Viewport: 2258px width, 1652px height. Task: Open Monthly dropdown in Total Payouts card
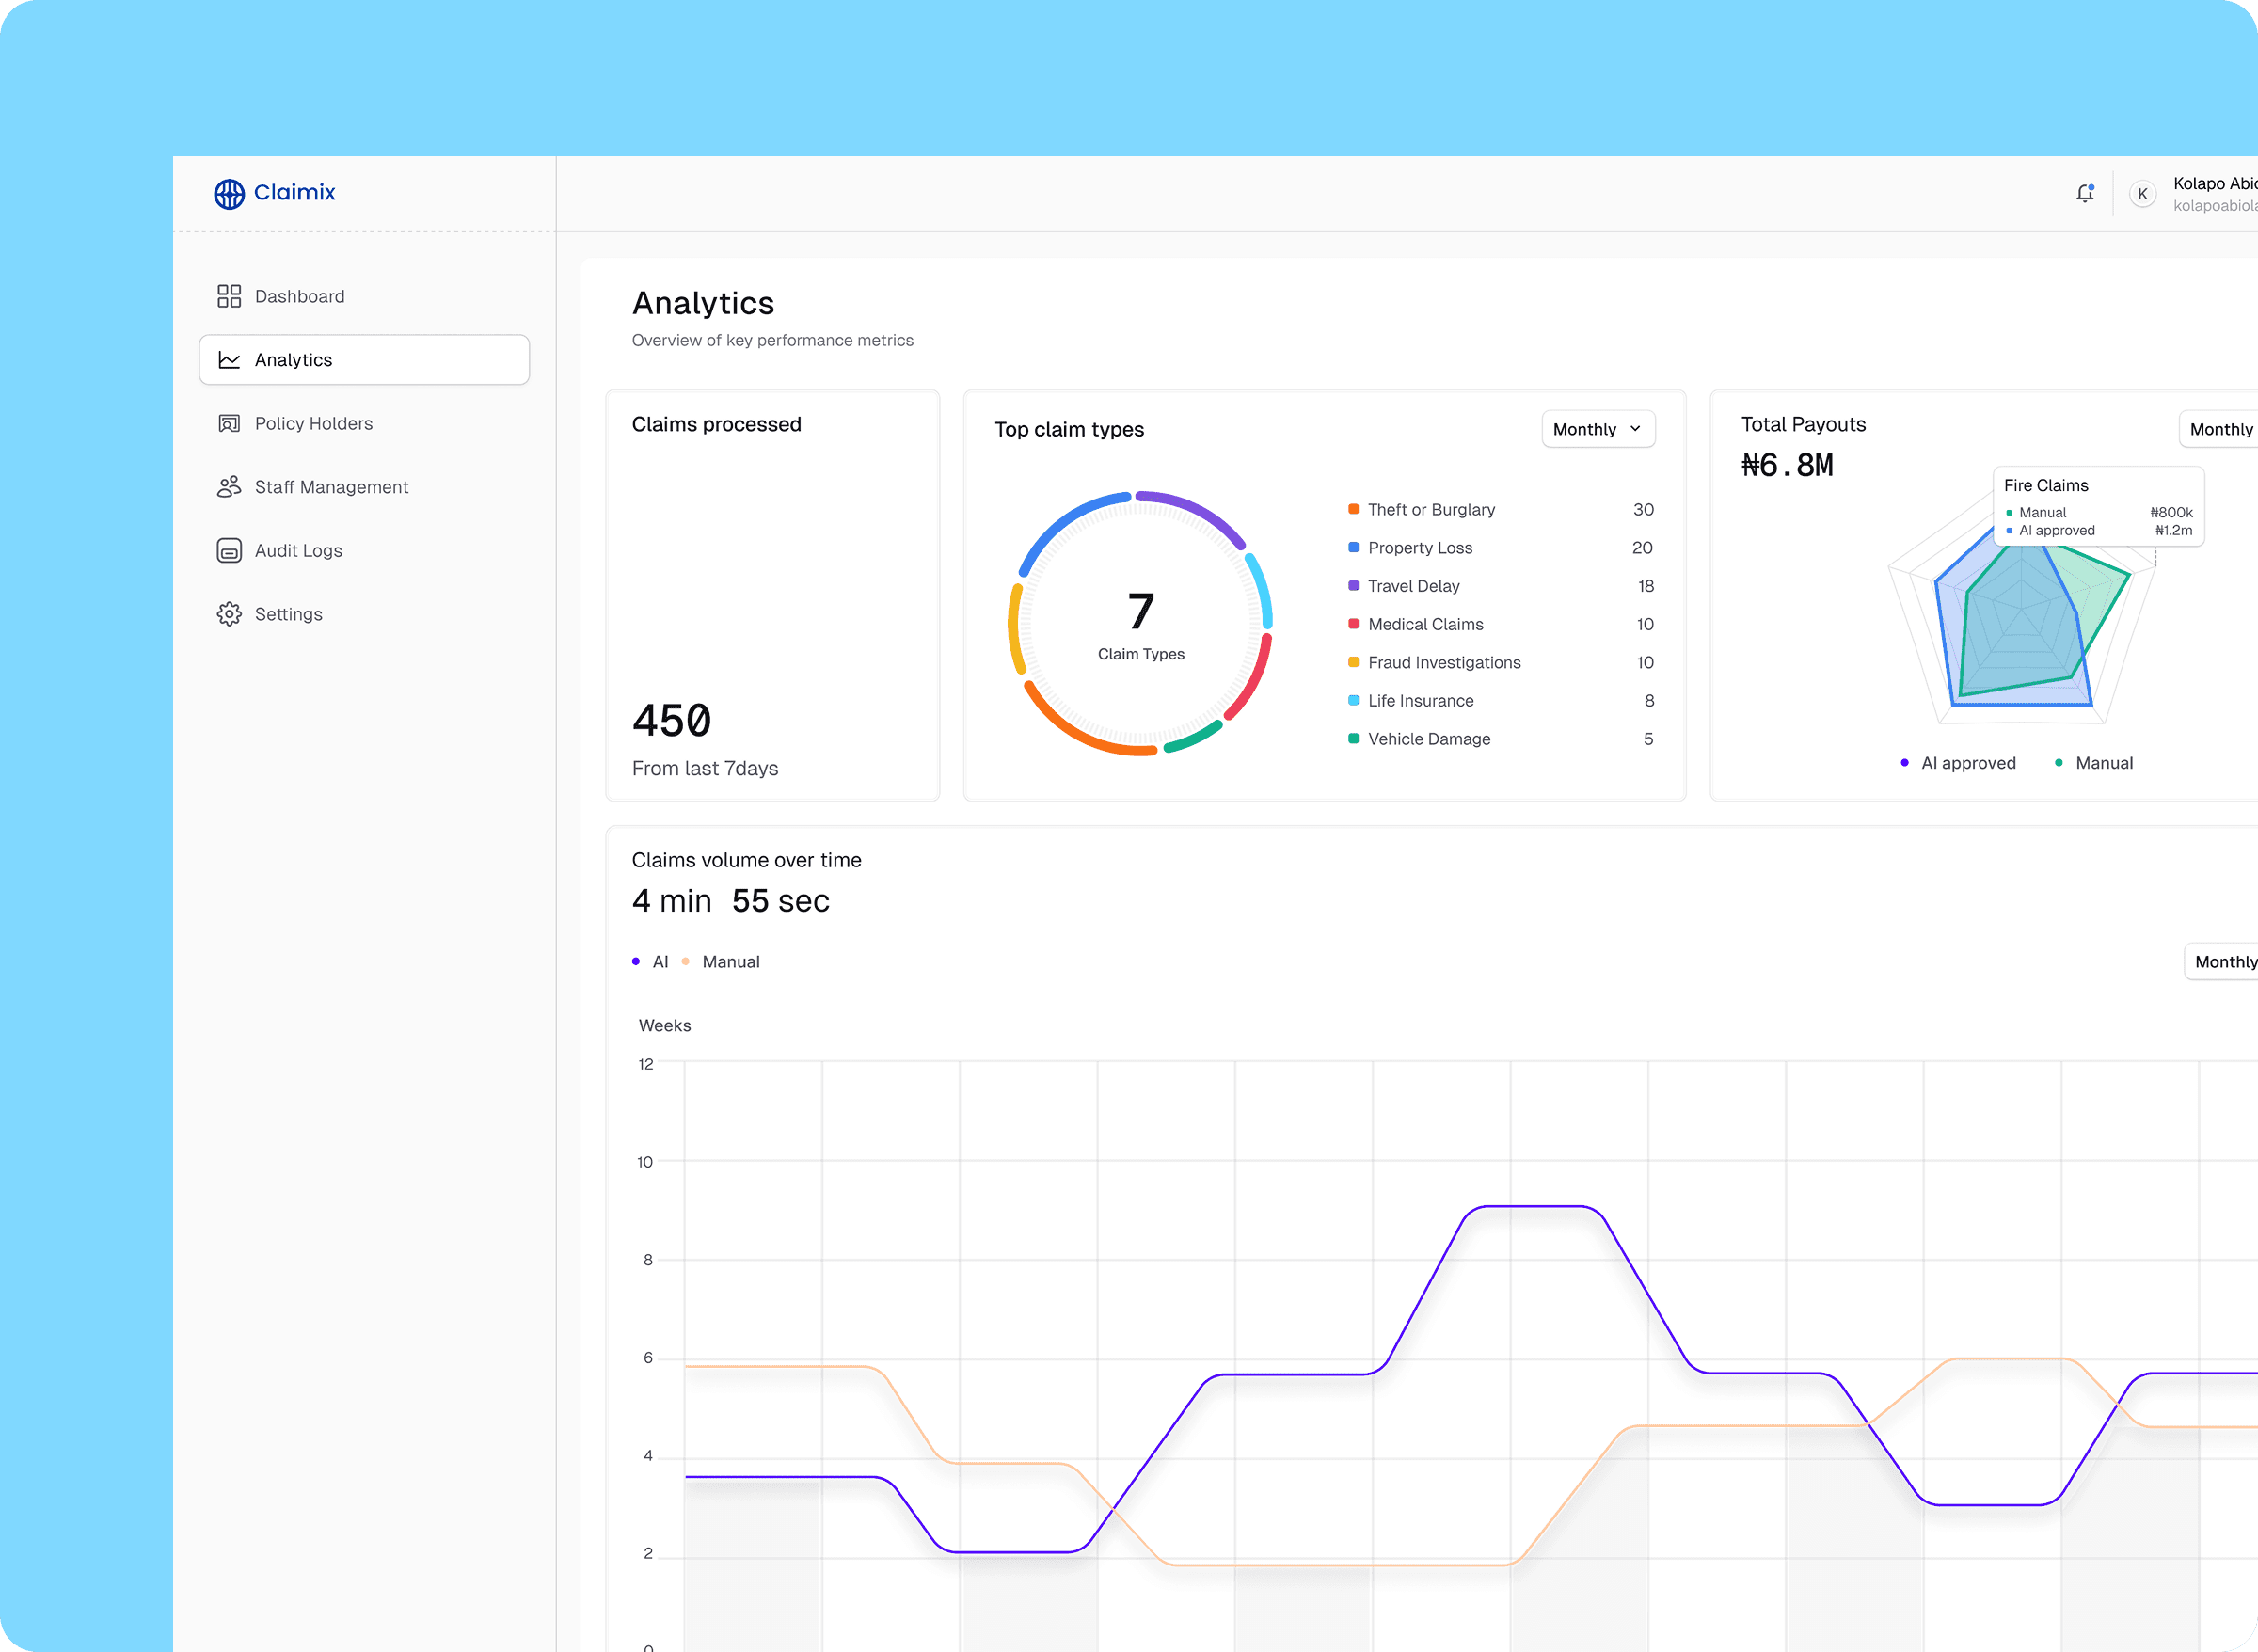coord(2220,429)
